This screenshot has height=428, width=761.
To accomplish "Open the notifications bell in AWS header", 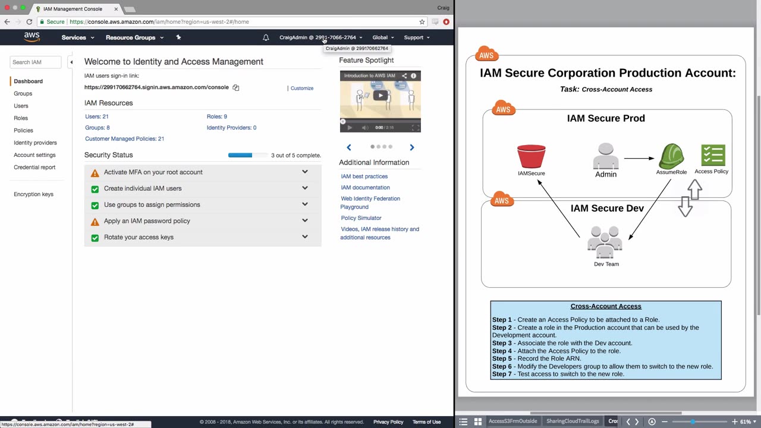I will point(266,37).
